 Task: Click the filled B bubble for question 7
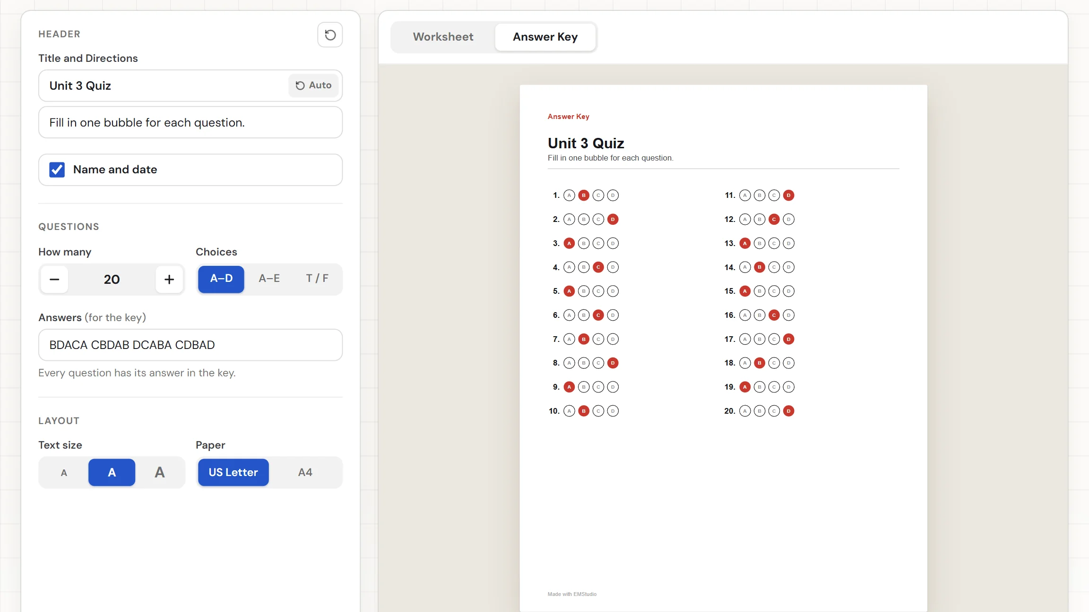(x=584, y=339)
